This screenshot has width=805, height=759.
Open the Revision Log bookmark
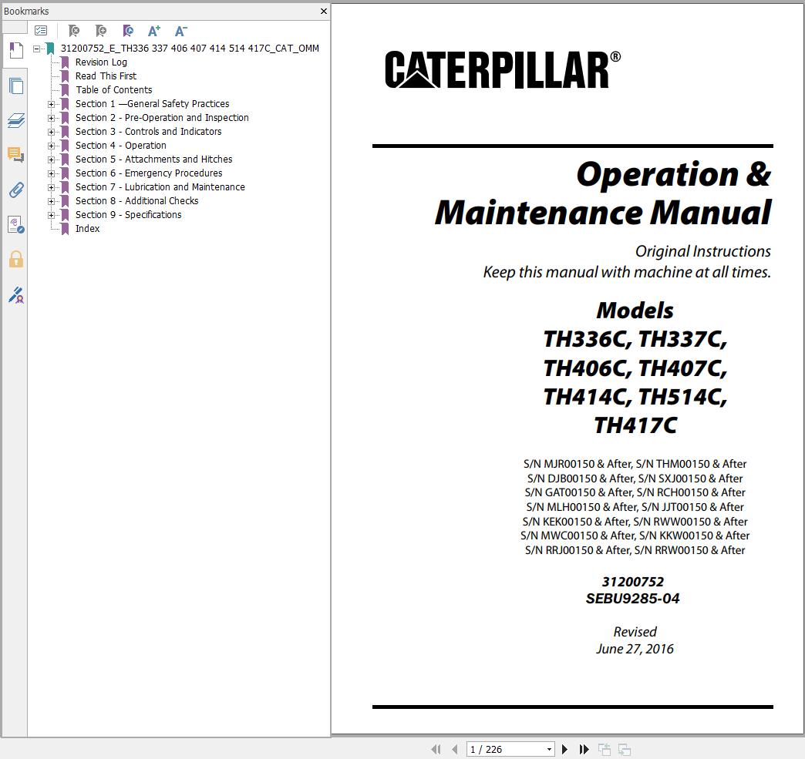101,62
